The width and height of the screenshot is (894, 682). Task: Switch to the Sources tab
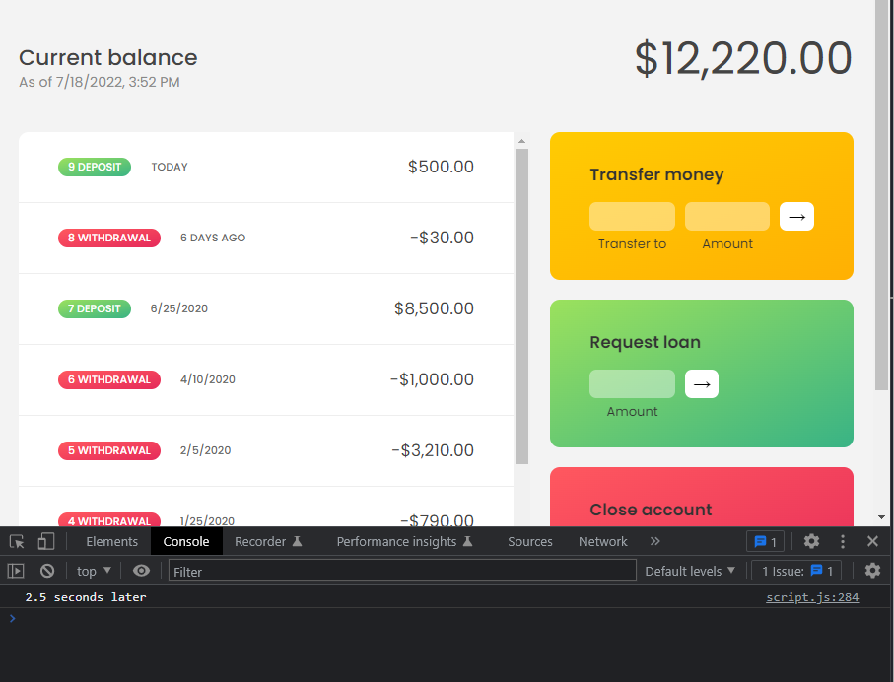click(x=529, y=541)
